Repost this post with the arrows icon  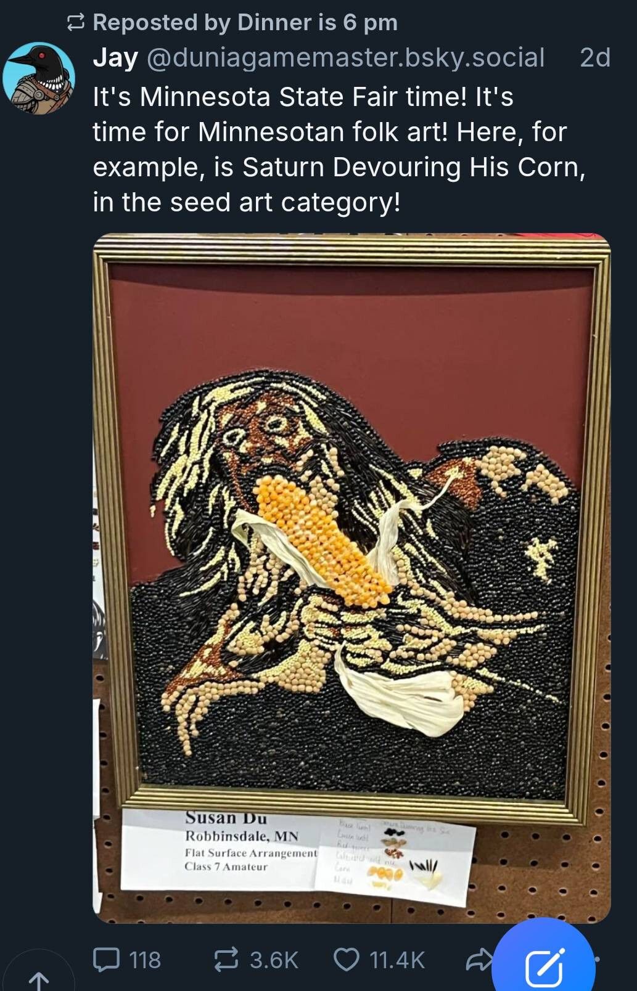tap(226, 960)
